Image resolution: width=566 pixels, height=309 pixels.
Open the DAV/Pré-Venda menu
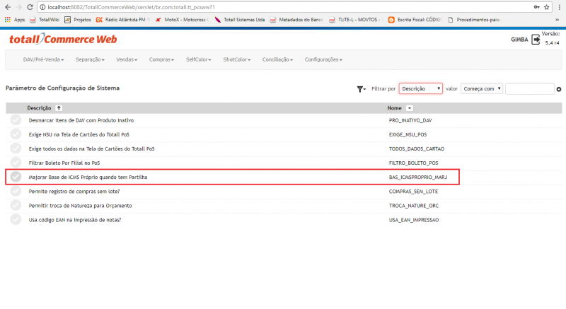43,60
